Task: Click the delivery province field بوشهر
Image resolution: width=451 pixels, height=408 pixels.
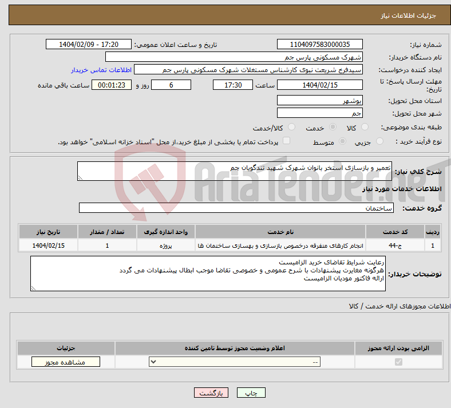Action: 319,100
